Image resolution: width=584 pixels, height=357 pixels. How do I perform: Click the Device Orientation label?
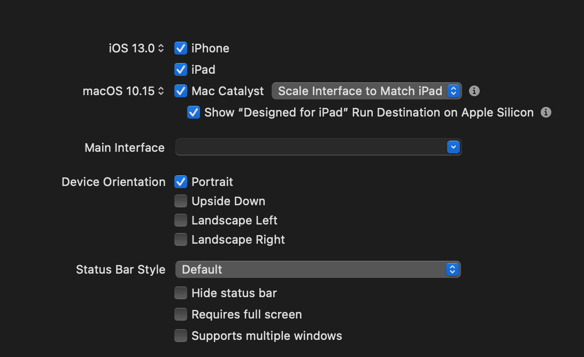(113, 182)
